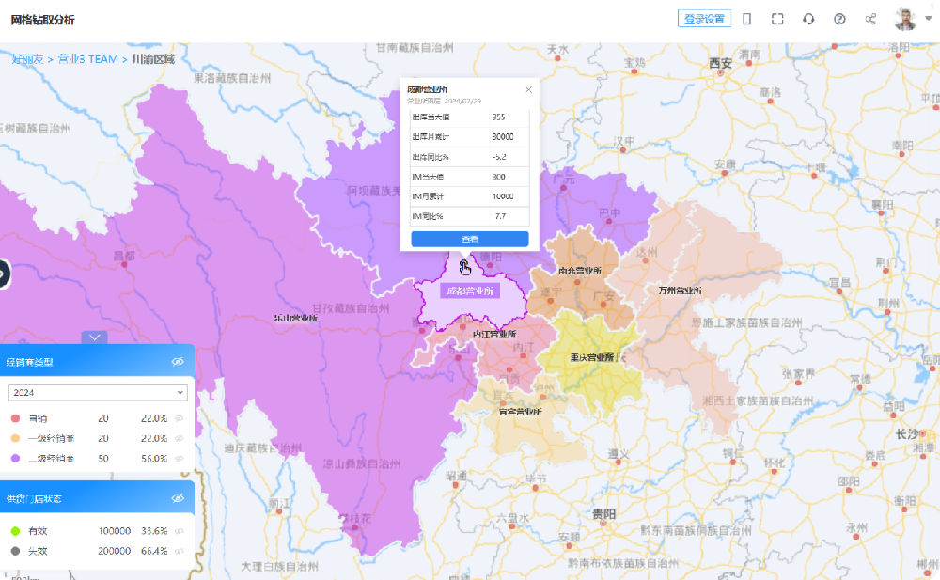Viewport: 940px width, 580px height.
Task: Click the 登录设置 button
Action: [x=704, y=19]
